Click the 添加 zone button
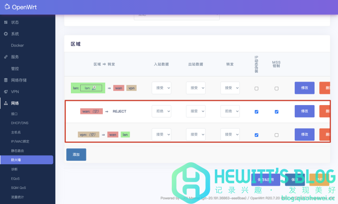Image resolution: width=338 pixels, height=204 pixels. click(76, 154)
